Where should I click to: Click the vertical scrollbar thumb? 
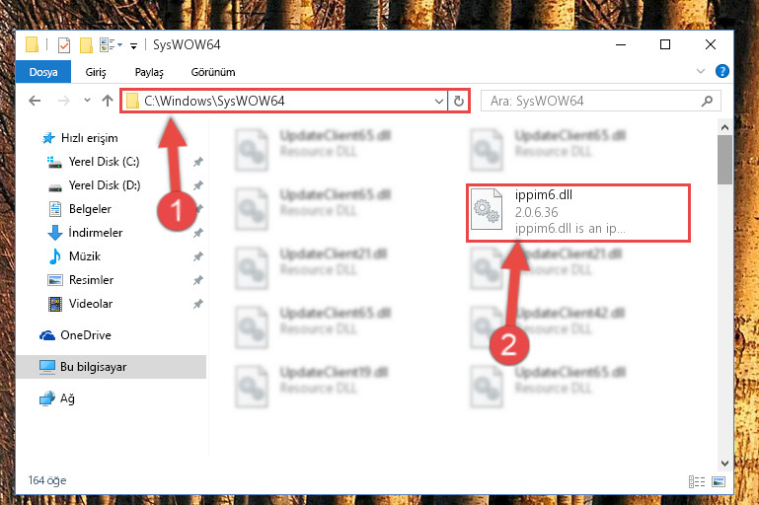pos(724,160)
